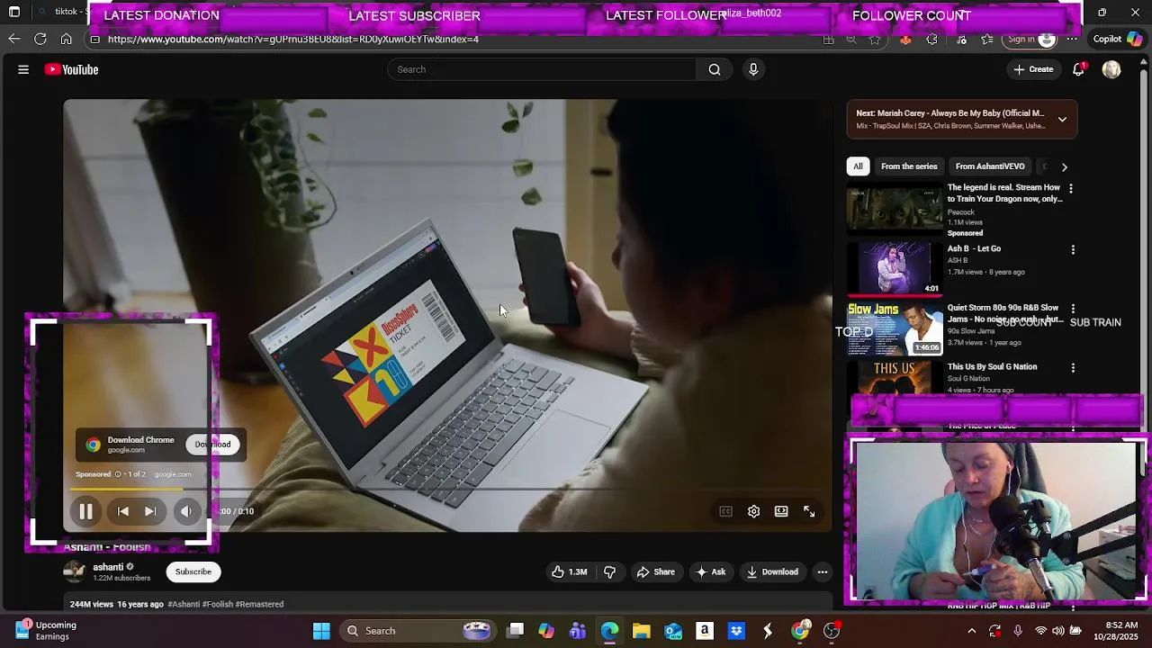The width and height of the screenshot is (1152, 648).
Task: Click the Ask button below the video
Action: pyautogui.click(x=710, y=571)
